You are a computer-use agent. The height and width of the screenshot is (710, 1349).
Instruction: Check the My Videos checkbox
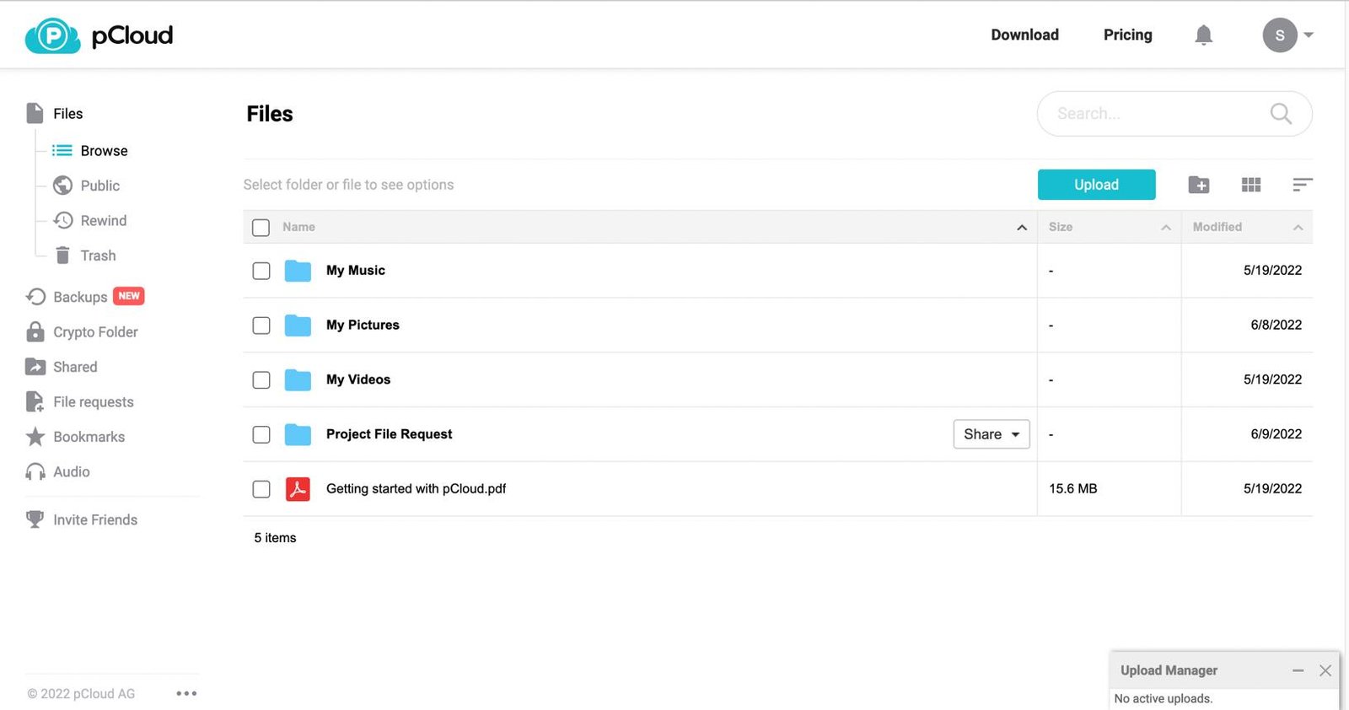pos(261,380)
